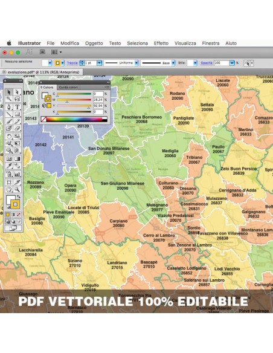273x353 pixels.
Task: Select the Type tool
Action: 18,107
